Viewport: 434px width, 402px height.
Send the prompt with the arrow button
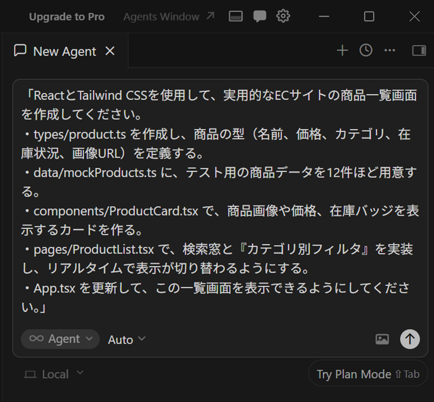coord(410,339)
